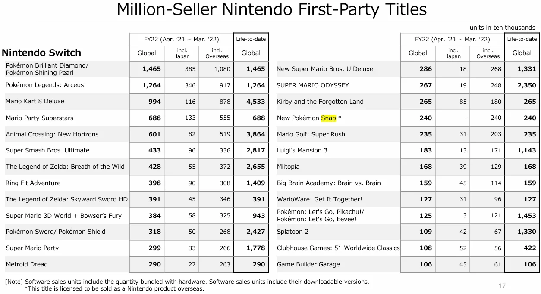
Task: Select the Animal Crossing: New Horizons title
Action: click(x=52, y=134)
